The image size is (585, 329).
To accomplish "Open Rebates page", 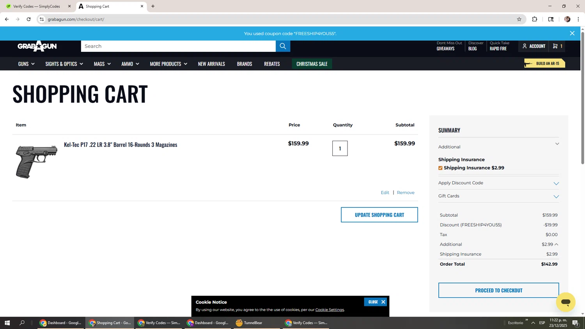I will (272, 64).
